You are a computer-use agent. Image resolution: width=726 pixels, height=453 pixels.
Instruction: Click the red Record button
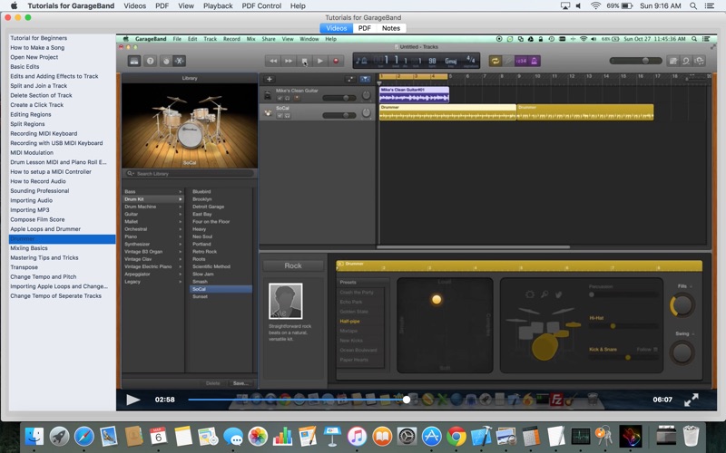click(x=336, y=61)
